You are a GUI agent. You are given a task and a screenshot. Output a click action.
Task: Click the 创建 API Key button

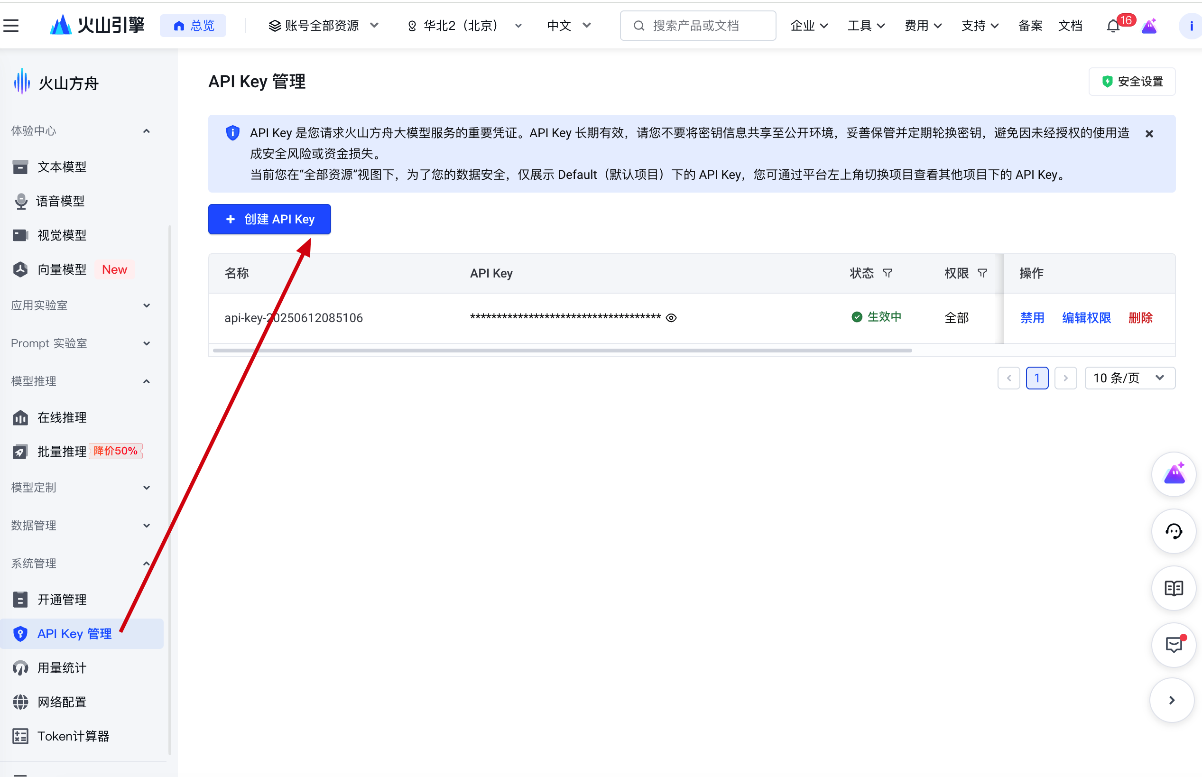[x=269, y=219]
